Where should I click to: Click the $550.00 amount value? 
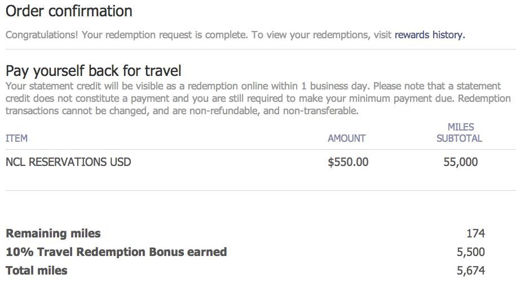(x=348, y=162)
